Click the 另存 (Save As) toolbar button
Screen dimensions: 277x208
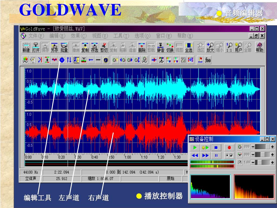click(54, 47)
